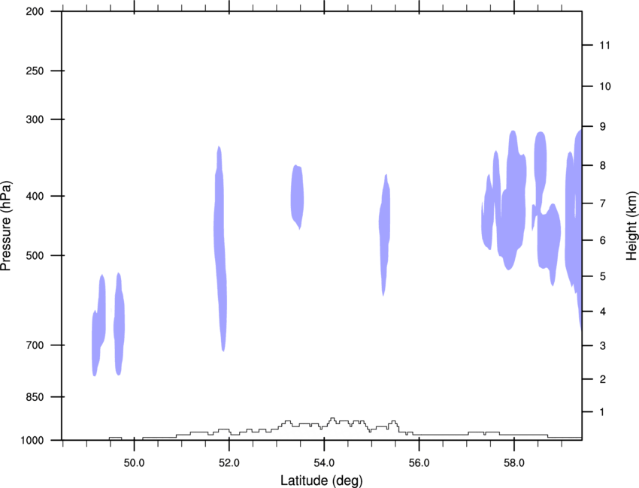Pick the height axis label 3
This screenshot has height=488, width=639.
(x=603, y=346)
